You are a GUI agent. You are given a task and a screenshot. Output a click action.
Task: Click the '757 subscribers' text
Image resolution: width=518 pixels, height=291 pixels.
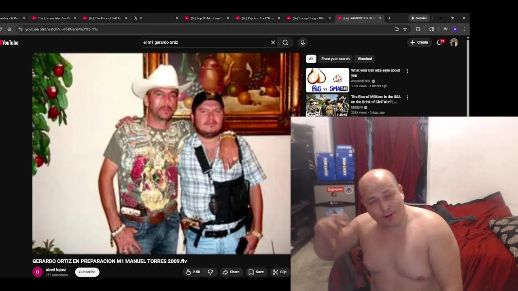tap(57, 275)
